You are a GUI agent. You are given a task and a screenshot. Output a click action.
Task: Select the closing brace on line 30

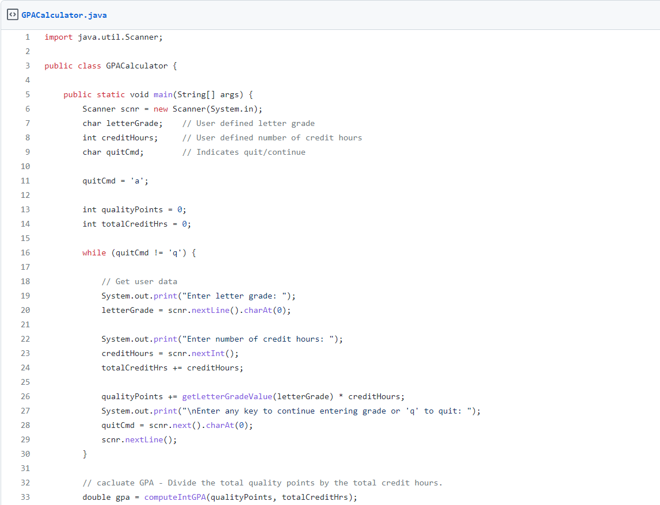pos(84,454)
